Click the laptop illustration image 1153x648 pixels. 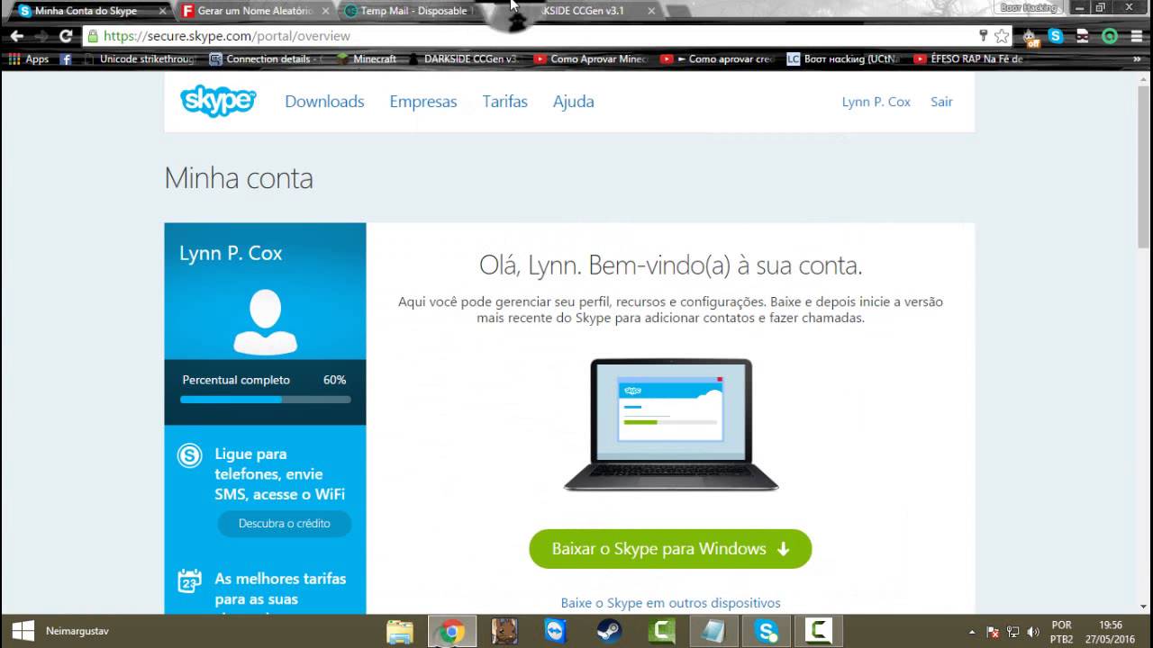pyautogui.click(x=671, y=425)
